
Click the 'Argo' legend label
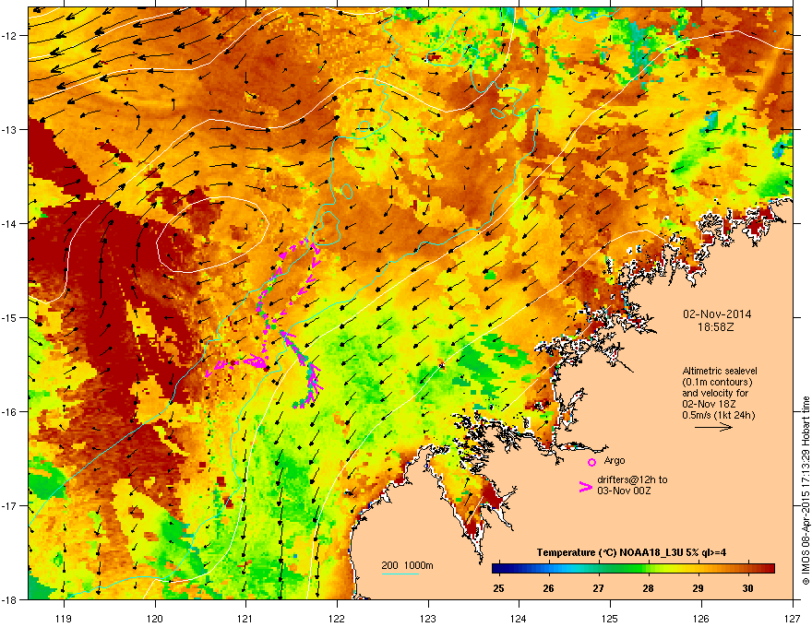[x=615, y=460]
